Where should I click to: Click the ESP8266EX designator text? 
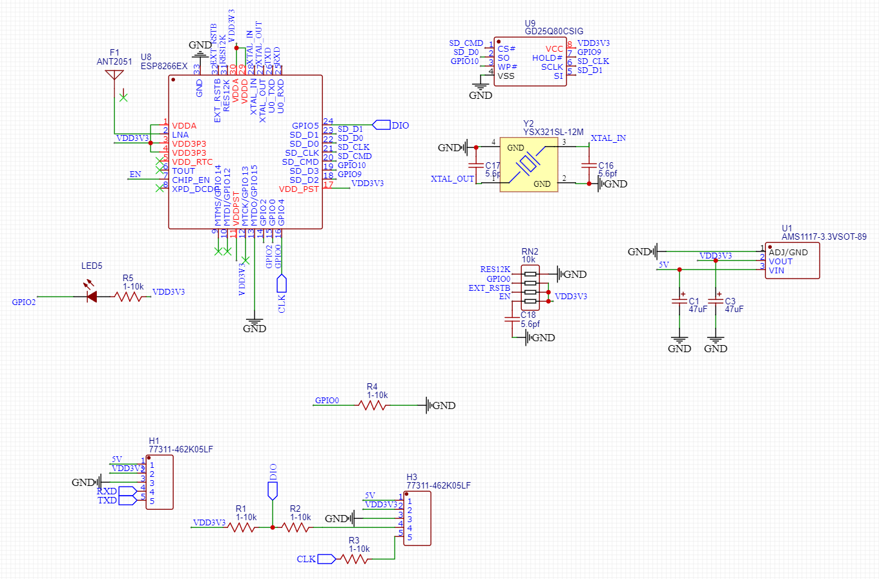pos(164,66)
